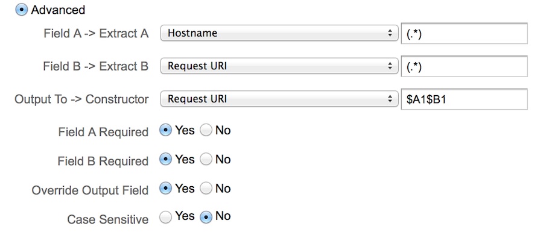Open the Output To Request URI dropdown
The height and width of the screenshot is (235, 543).
point(279,99)
